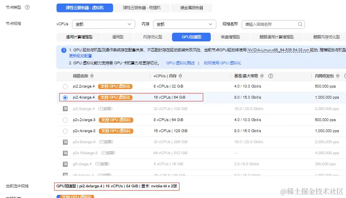Image resolution: width=346 pixels, height=198 pixels.
Task: Click the 16 vCPUs | 64 GiB cell
Action: [170, 97]
